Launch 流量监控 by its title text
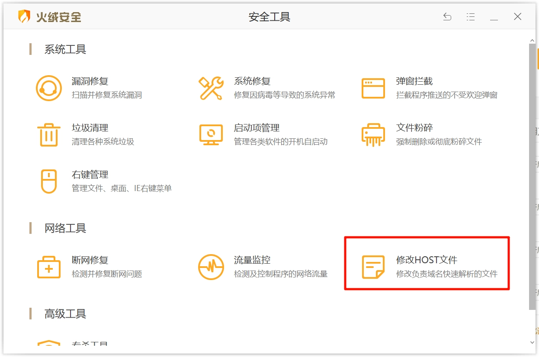Viewport: 539px width, 357px height. pyautogui.click(x=252, y=260)
